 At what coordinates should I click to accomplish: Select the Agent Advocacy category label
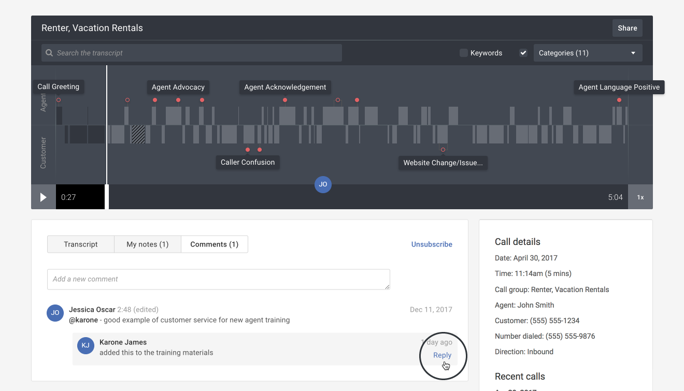pos(178,87)
